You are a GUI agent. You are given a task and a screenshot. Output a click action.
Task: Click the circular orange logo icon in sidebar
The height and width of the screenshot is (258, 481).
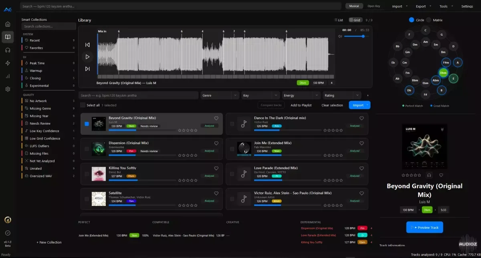(7, 220)
